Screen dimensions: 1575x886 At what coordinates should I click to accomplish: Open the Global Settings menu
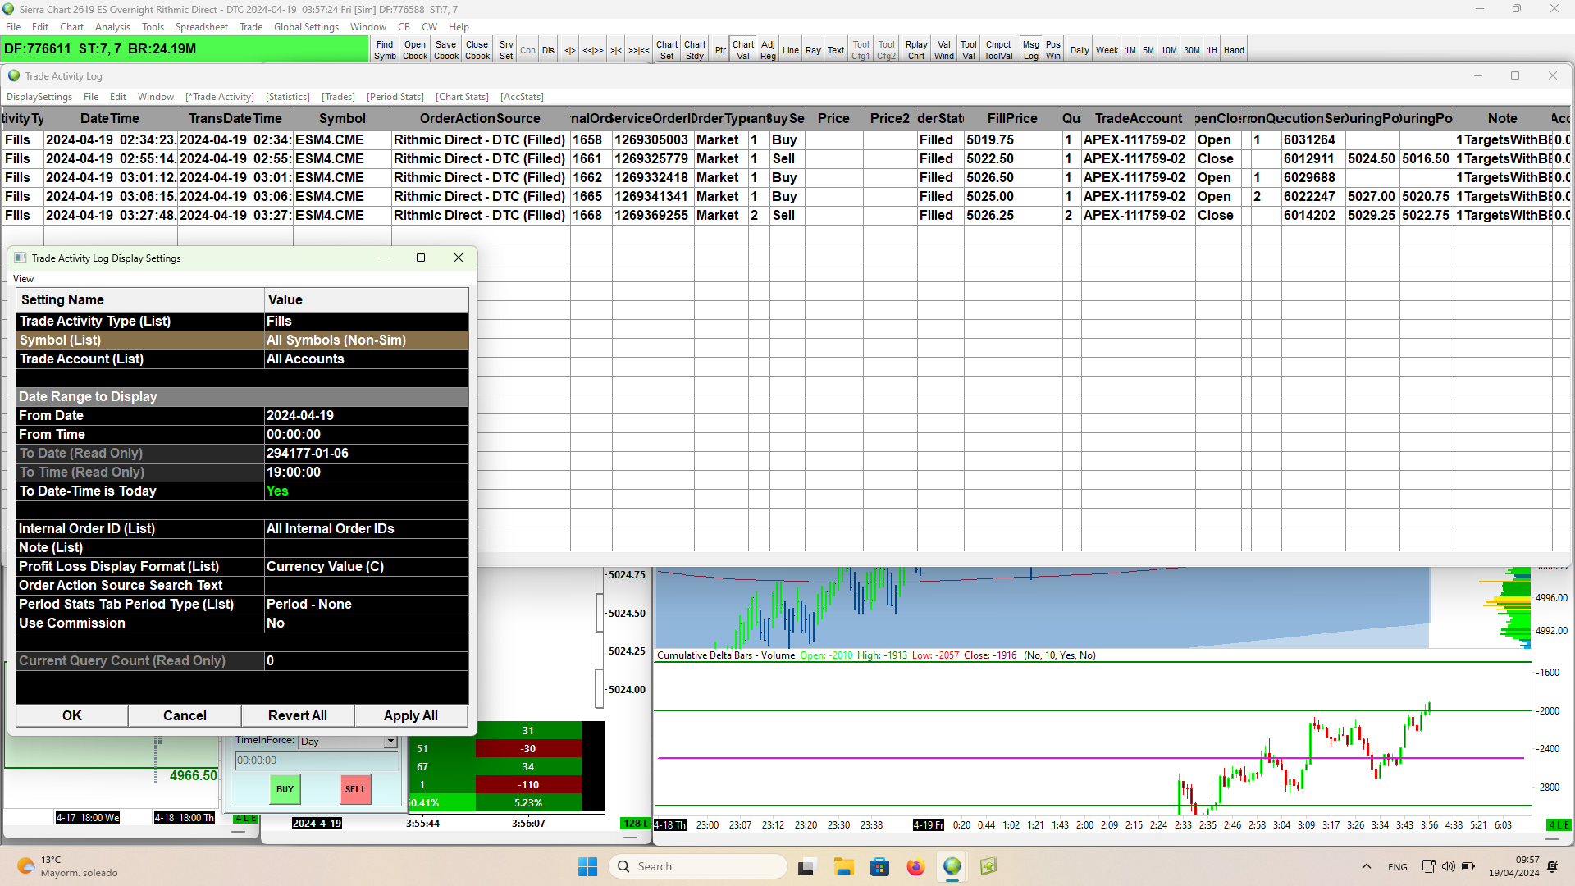(x=306, y=27)
